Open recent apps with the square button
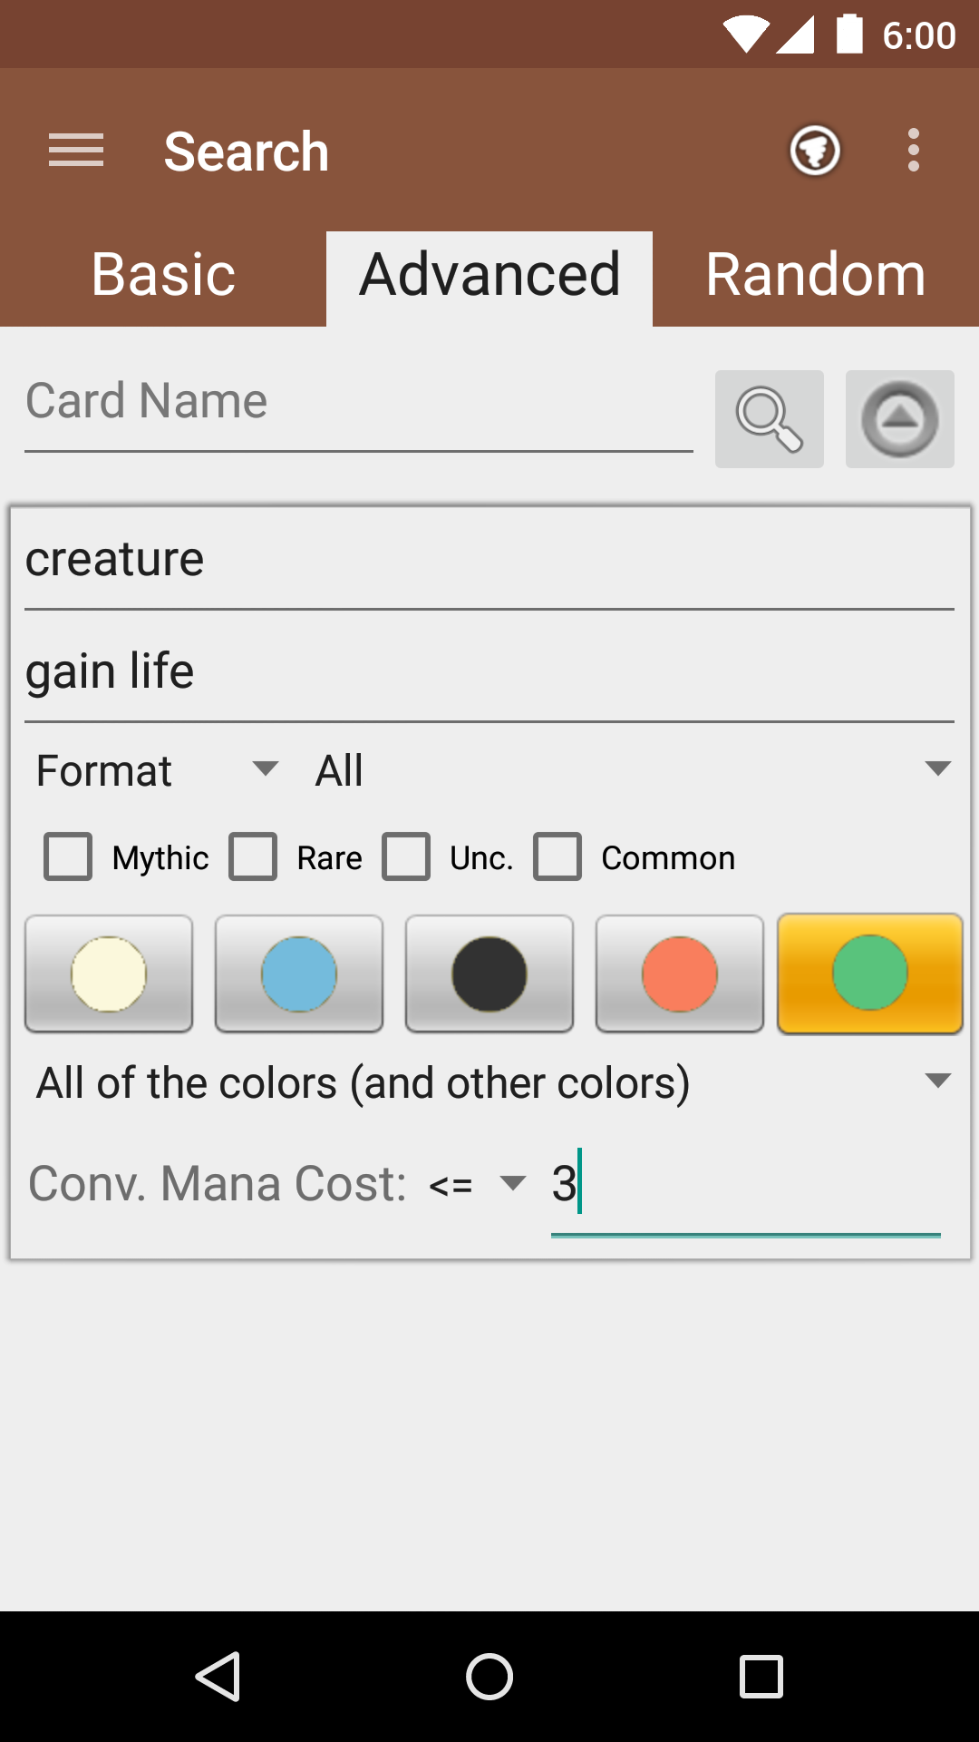 click(x=761, y=1676)
